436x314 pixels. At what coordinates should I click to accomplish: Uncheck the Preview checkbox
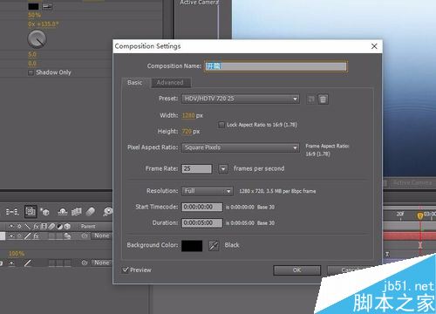(126, 270)
